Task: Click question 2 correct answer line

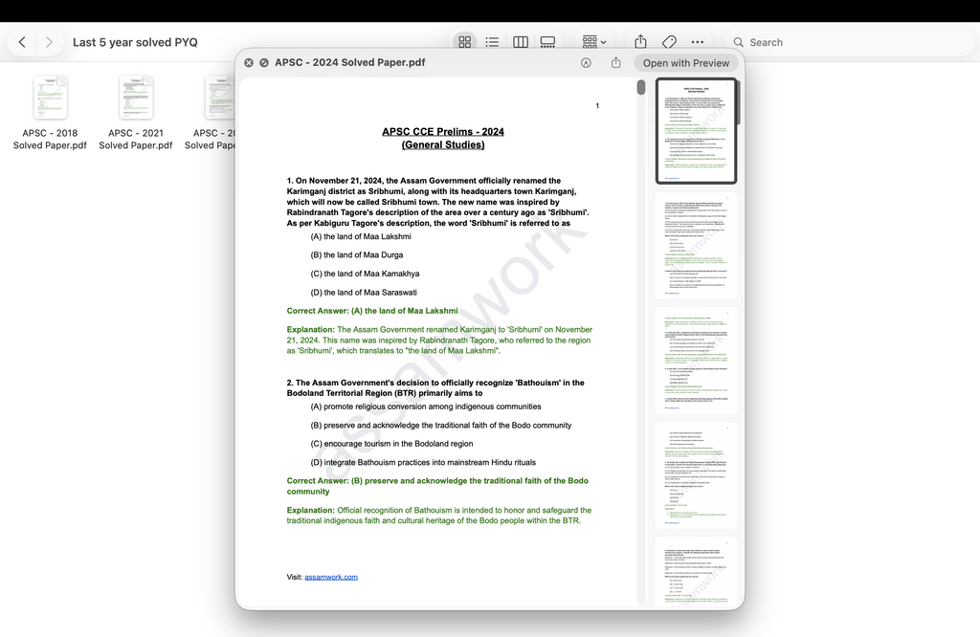Action: [437, 486]
